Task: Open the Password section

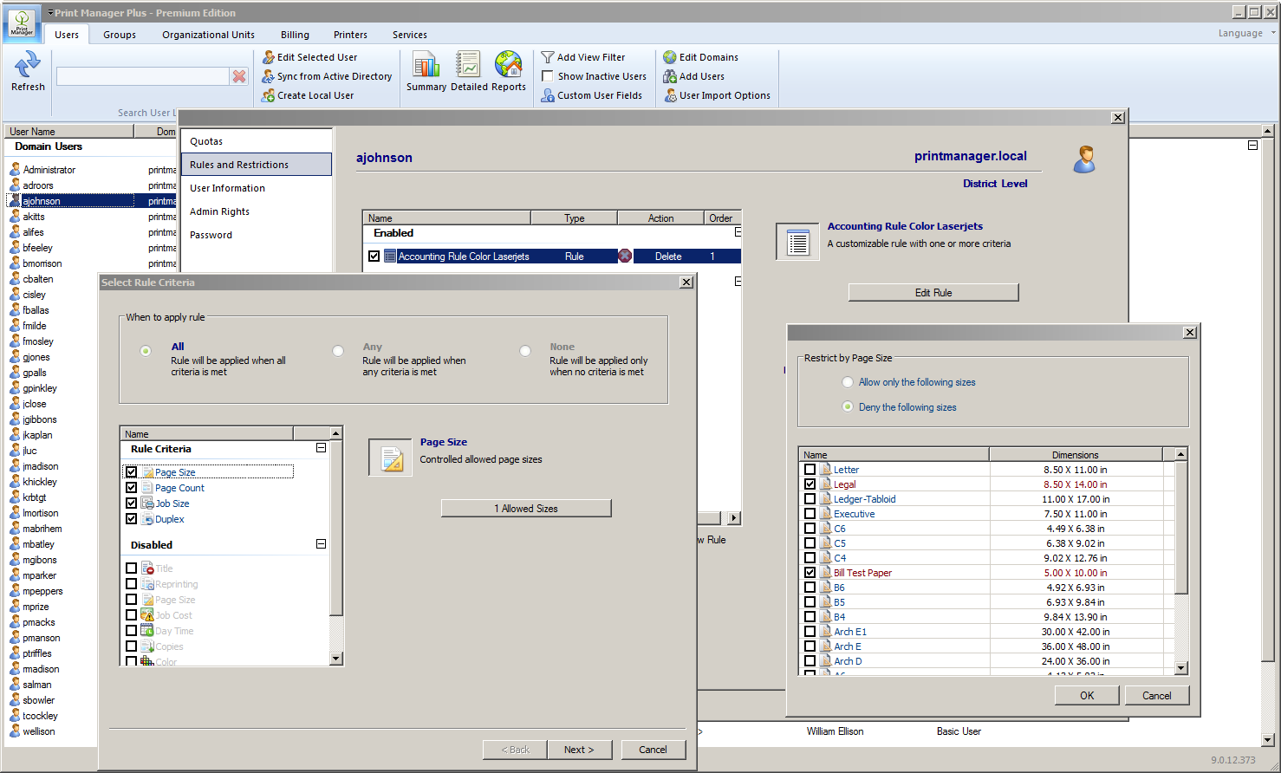Action: click(x=257, y=235)
